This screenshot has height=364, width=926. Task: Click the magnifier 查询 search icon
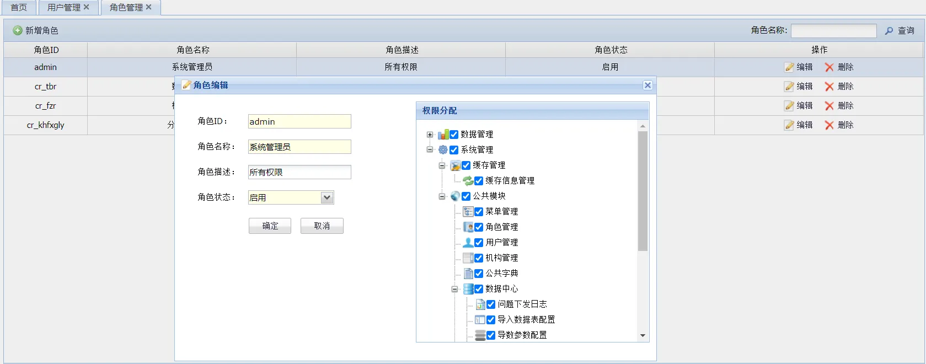[889, 31]
